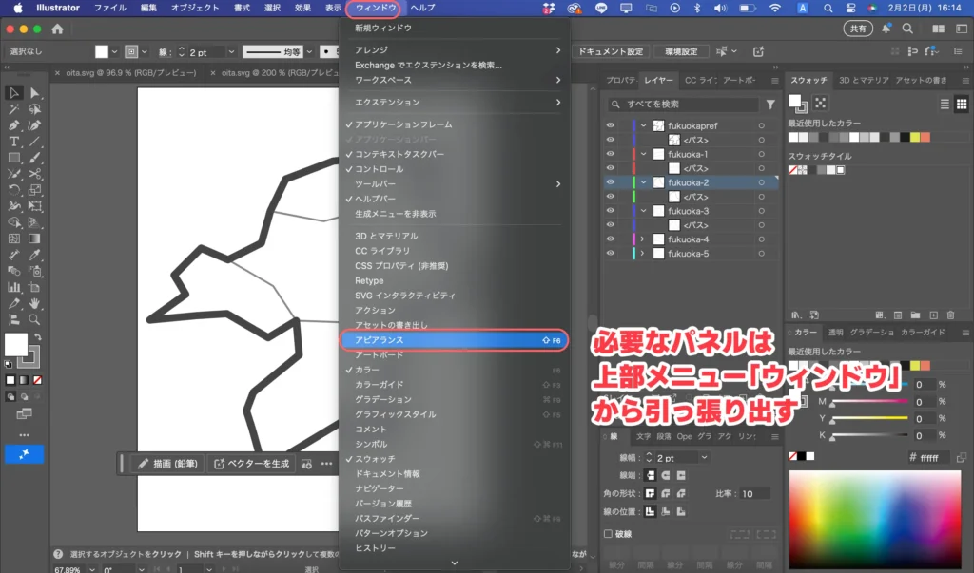Viewport: 974px width, 573px height.
Task: Select the Rotate tool
Action: [x=13, y=186]
